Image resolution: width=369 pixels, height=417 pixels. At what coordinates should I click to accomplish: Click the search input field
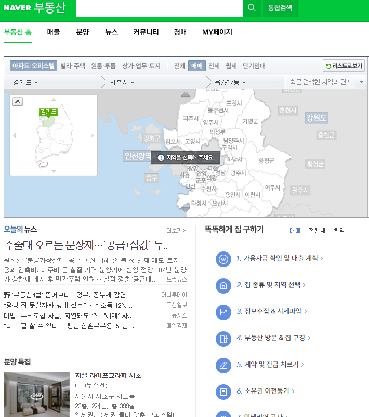click(x=160, y=8)
